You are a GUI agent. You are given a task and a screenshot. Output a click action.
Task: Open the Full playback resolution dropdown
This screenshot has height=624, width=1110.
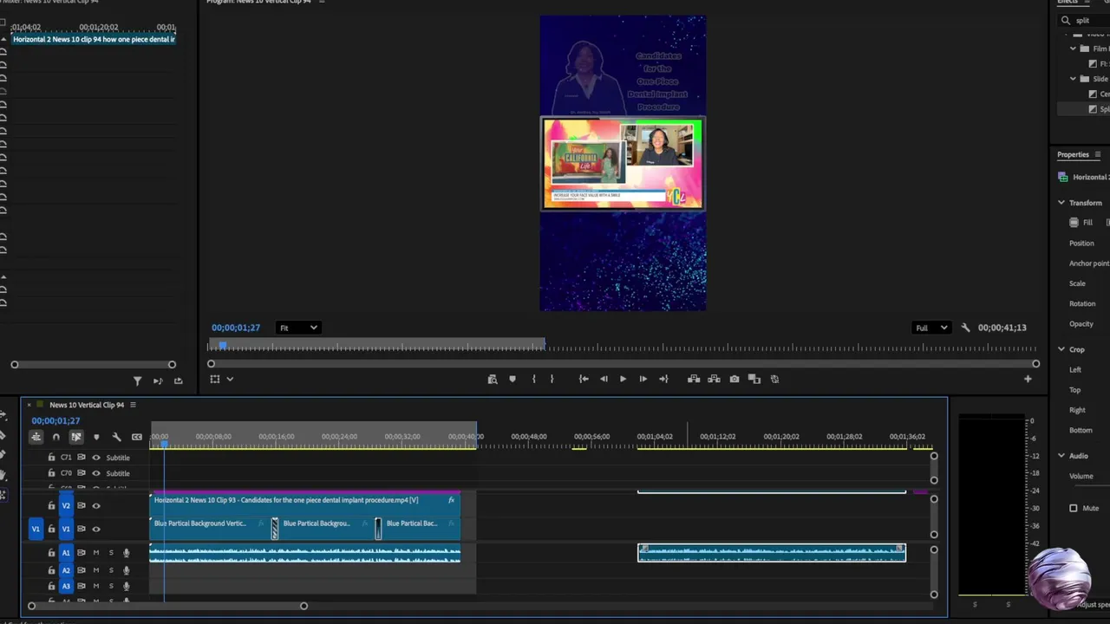931,328
